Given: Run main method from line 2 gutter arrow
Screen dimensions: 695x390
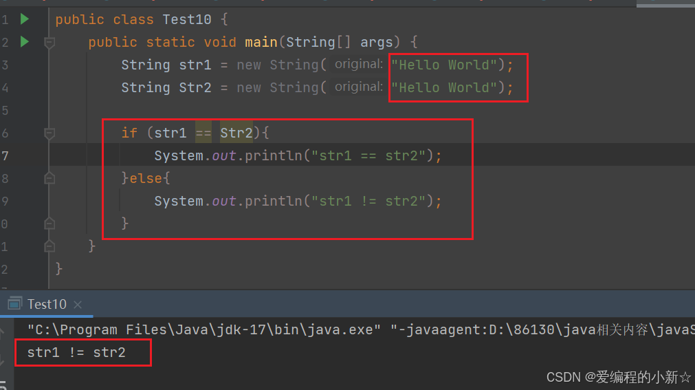Looking at the screenshot, I should 25,42.
